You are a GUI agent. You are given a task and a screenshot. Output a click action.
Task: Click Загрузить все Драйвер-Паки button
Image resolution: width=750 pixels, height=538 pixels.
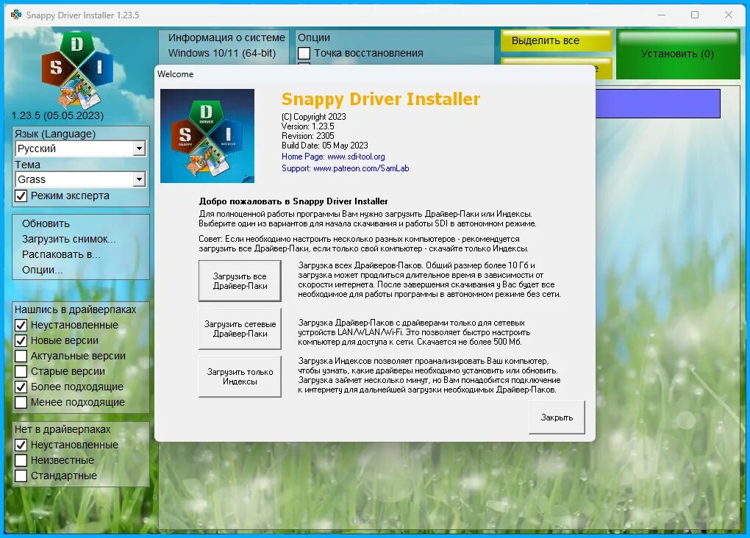[240, 281]
